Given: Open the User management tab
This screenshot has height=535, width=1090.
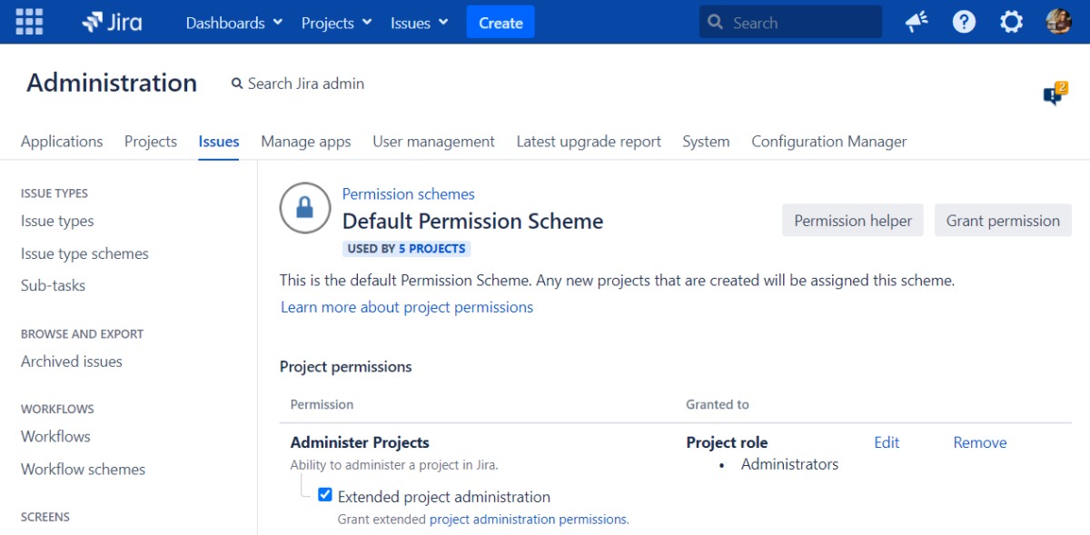Looking at the screenshot, I should tap(433, 141).
